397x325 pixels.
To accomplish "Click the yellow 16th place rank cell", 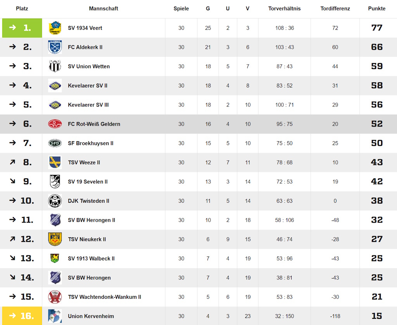I will tap(22, 316).
